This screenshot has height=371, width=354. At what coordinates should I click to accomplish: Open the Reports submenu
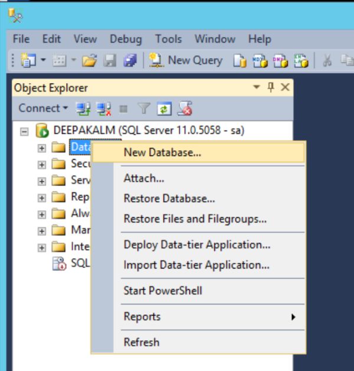tap(198, 317)
